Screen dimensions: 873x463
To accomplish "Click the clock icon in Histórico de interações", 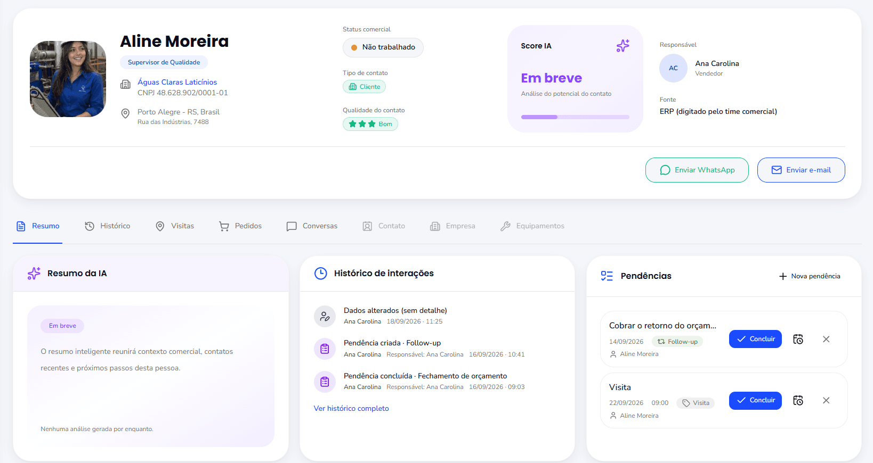I will point(321,274).
